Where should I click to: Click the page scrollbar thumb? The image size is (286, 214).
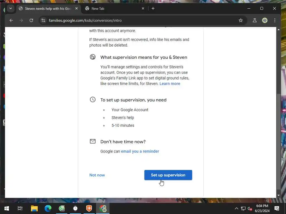click(x=278, y=141)
